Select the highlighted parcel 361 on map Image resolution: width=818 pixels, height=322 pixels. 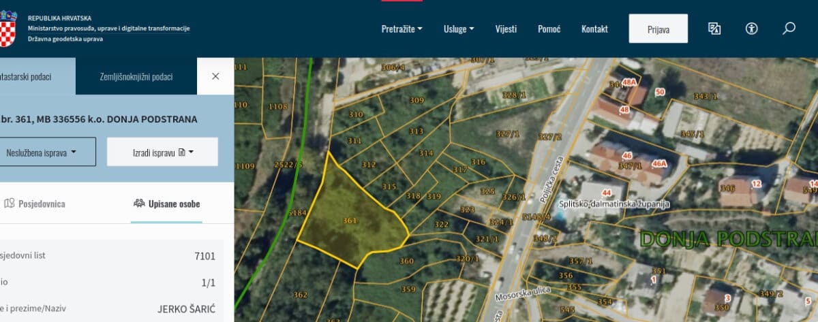click(351, 218)
